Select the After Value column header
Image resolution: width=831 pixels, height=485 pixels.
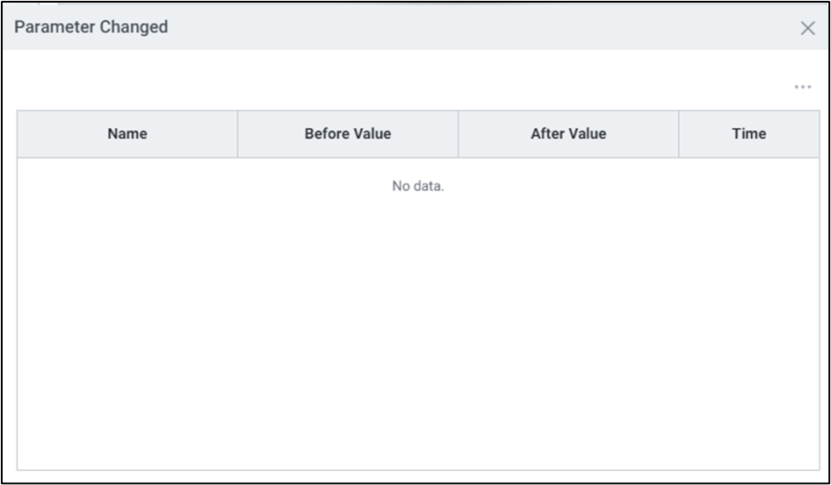tap(568, 134)
